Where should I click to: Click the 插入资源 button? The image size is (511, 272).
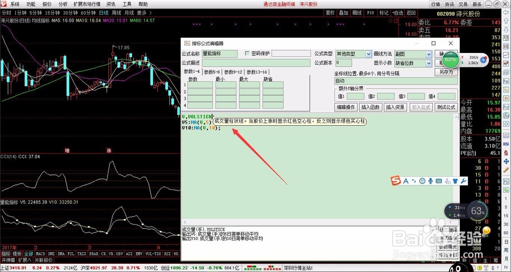click(396, 107)
